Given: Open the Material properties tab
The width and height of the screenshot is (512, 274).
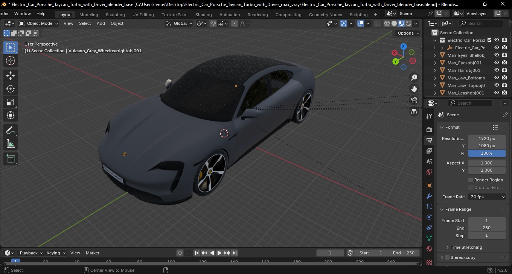Looking at the screenshot, I should click(429, 249).
